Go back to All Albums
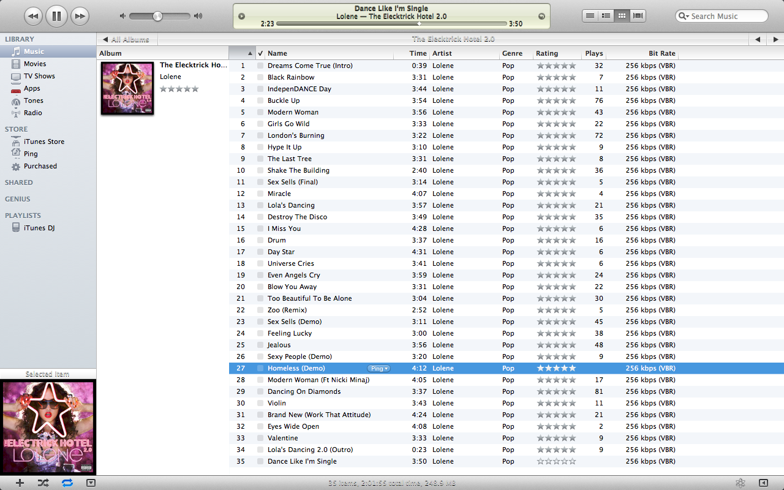 127,39
